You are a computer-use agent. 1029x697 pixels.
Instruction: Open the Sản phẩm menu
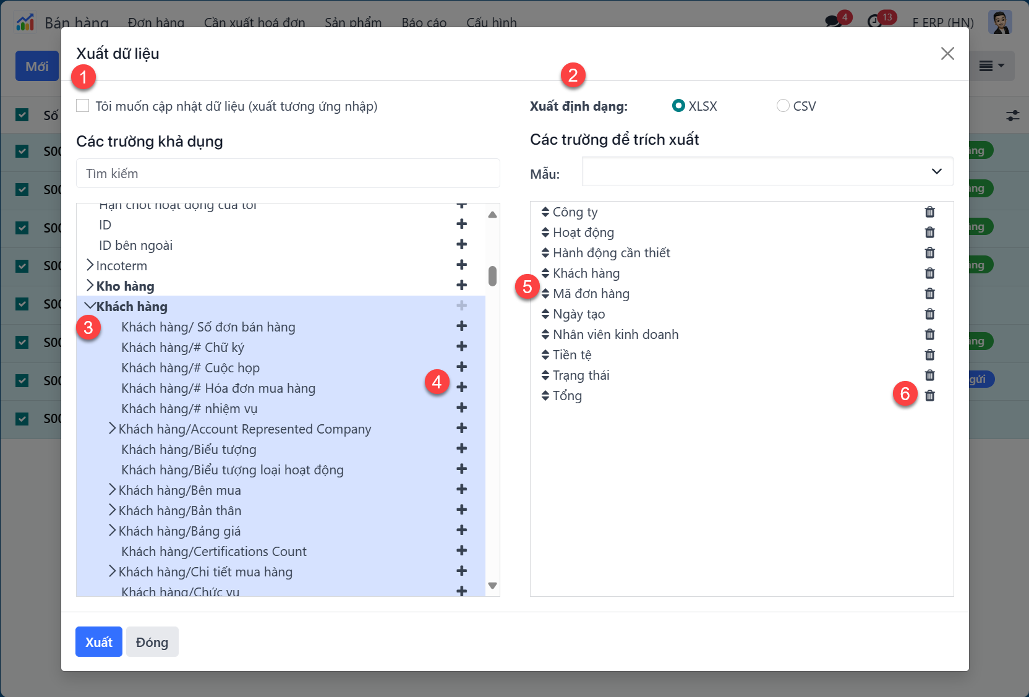(352, 23)
